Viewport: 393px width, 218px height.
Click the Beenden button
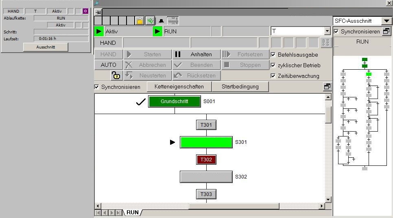click(196, 65)
